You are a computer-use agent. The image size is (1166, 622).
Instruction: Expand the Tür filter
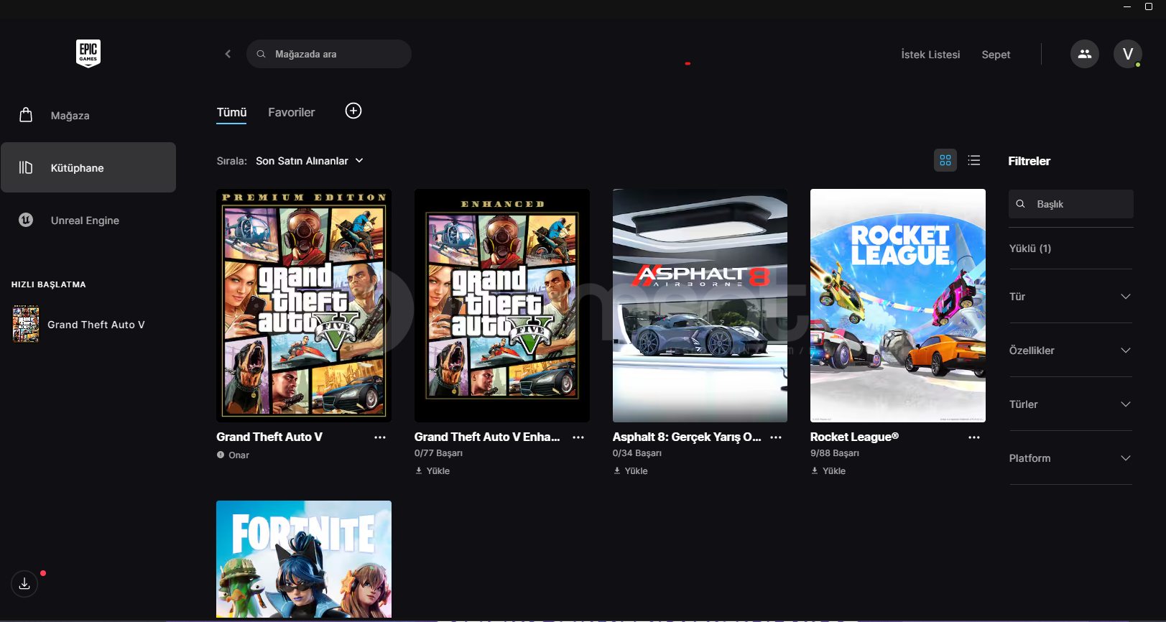point(1070,297)
